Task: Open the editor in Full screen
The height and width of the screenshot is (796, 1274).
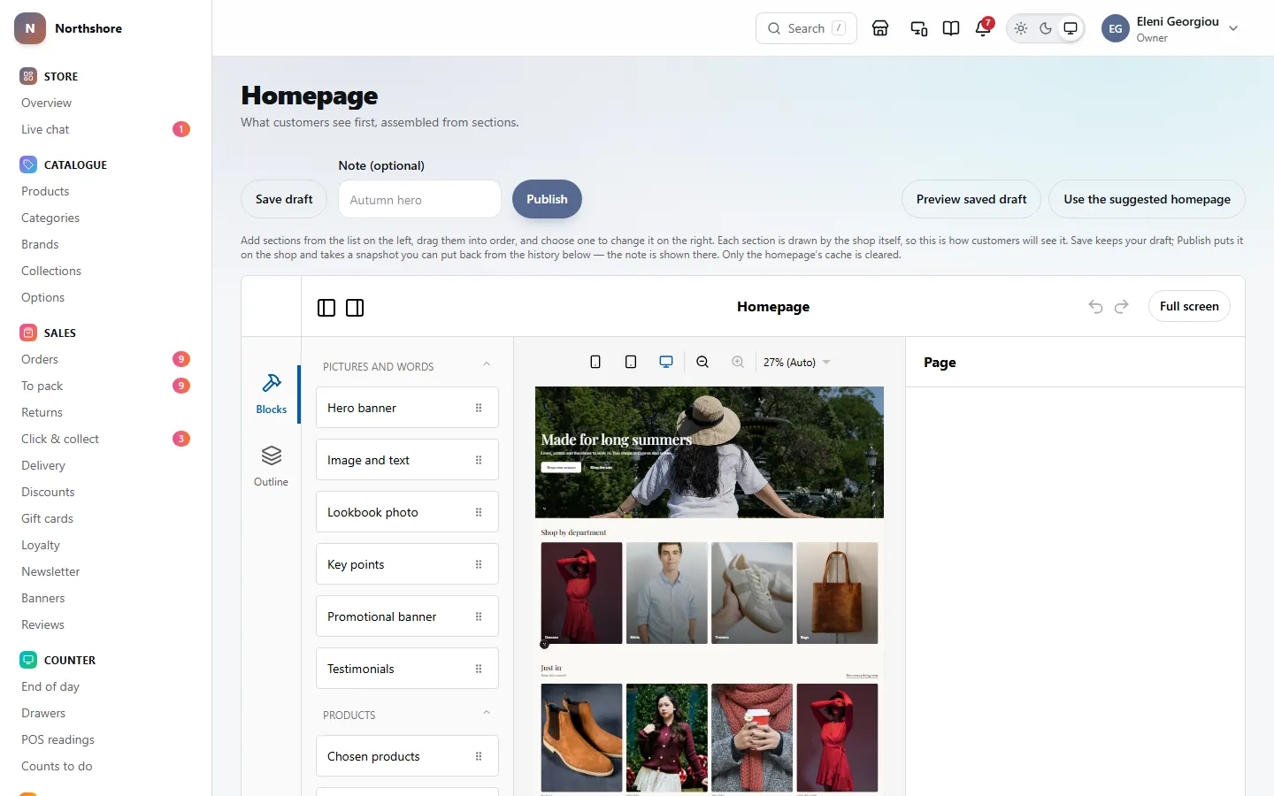Action: point(1189,306)
